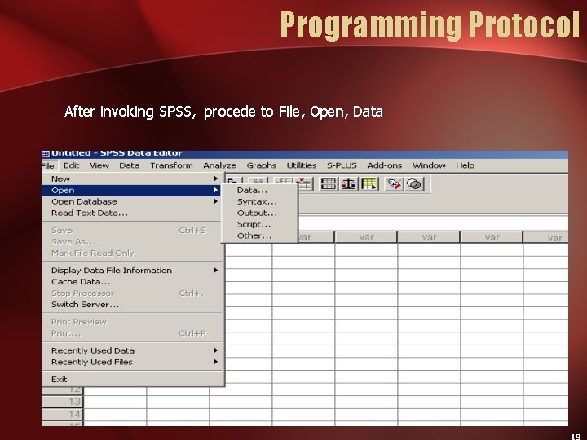Expand Display Data File Information submenu
Viewport: 587px width, 440px height.
tap(133, 271)
